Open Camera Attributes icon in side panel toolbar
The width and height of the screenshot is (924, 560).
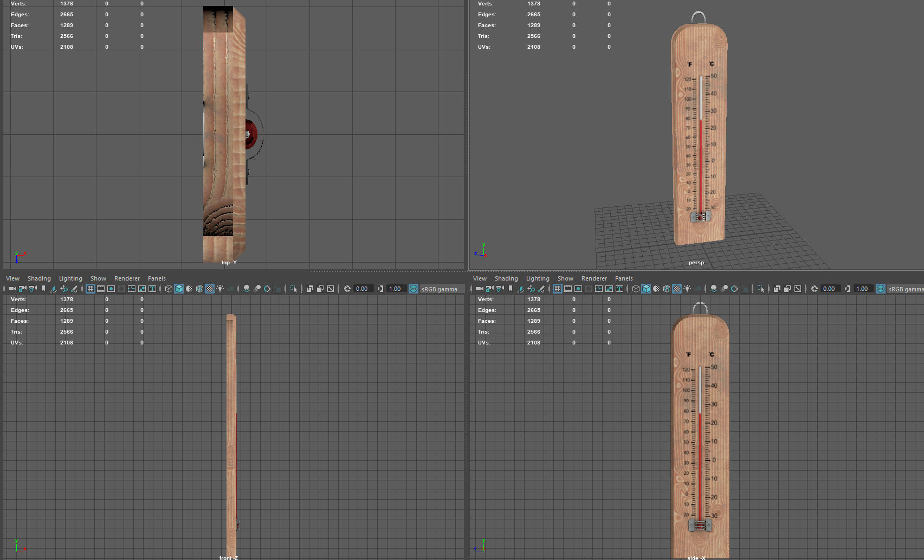pyautogui.click(x=500, y=289)
